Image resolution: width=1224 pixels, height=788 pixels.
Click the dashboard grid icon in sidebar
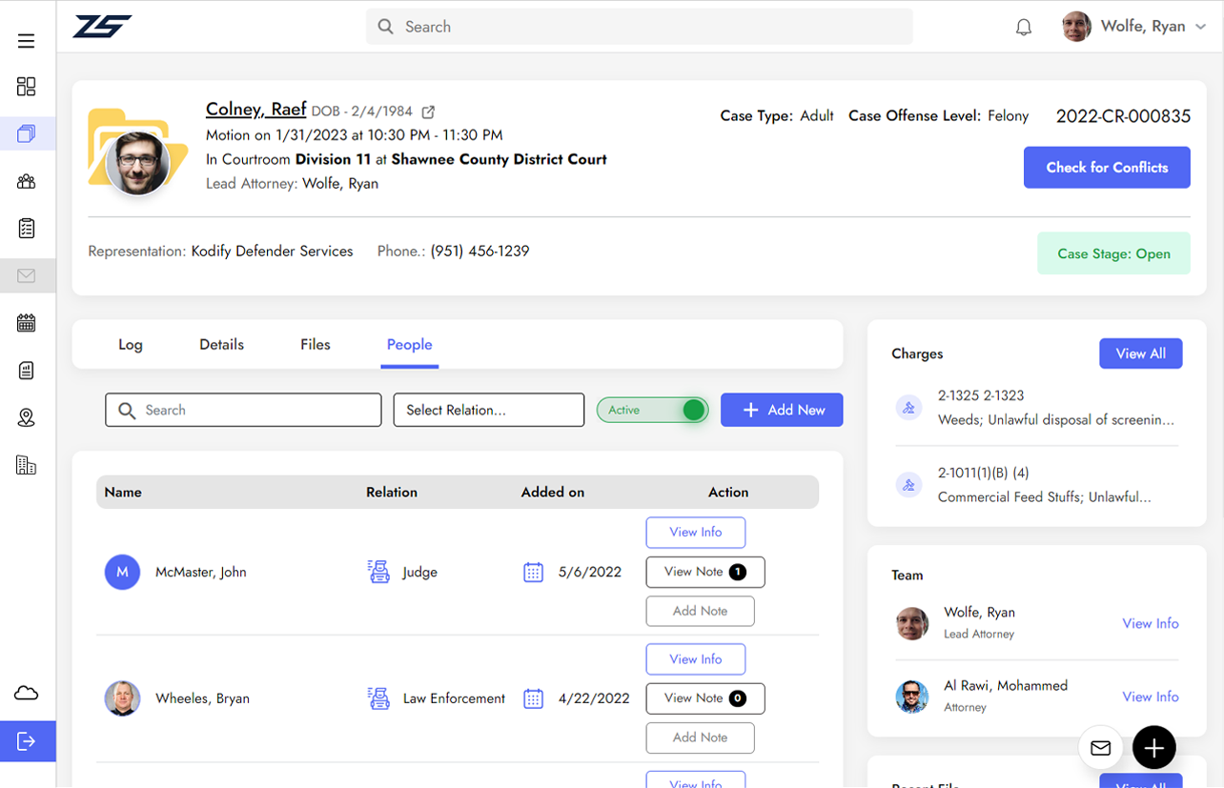click(x=27, y=87)
